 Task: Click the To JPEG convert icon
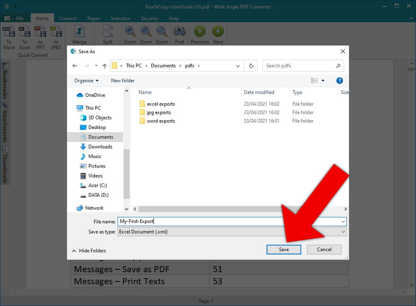coord(56,32)
